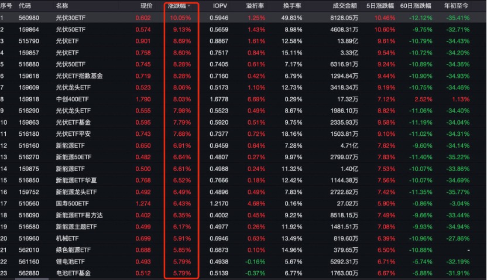Sort by 换手率 column header
This screenshot has width=487, height=280.
(292, 6)
